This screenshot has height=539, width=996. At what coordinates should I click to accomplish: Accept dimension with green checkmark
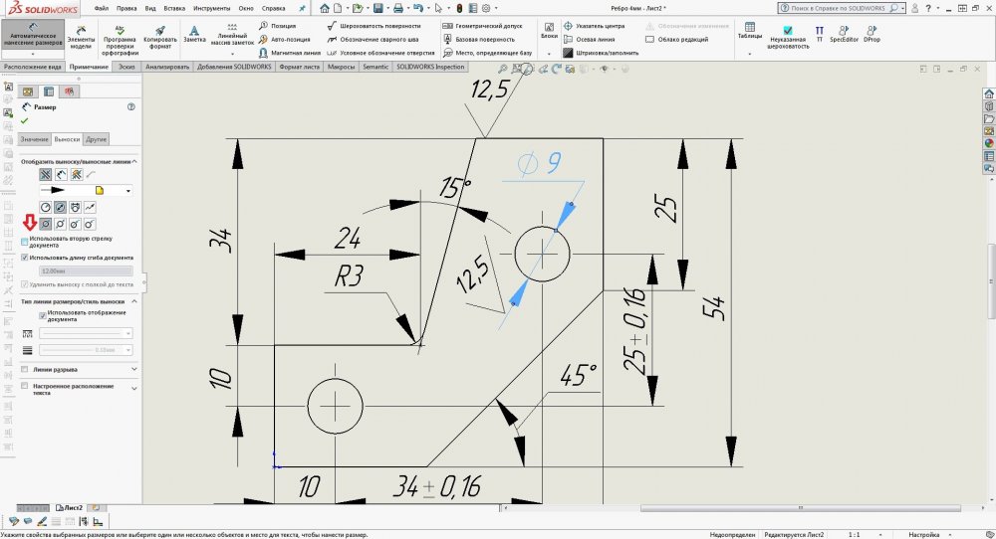coord(25,120)
